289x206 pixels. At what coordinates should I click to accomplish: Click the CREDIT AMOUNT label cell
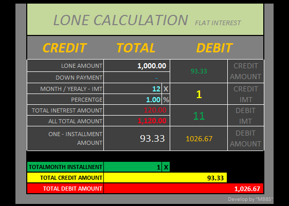[x=246, y=71]
